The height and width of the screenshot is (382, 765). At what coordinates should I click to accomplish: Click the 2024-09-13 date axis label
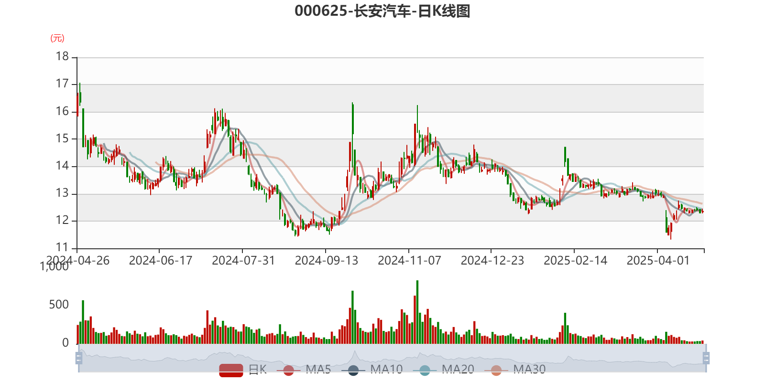pos(326,260)
